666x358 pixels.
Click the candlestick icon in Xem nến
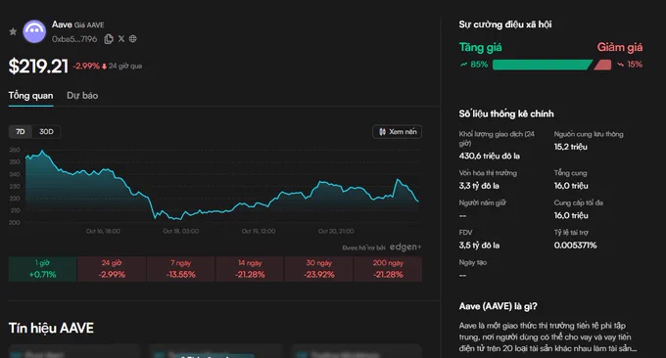click(382, 131)
